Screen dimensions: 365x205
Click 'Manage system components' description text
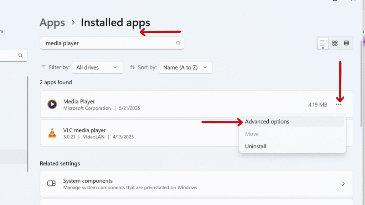click(130, 188)
